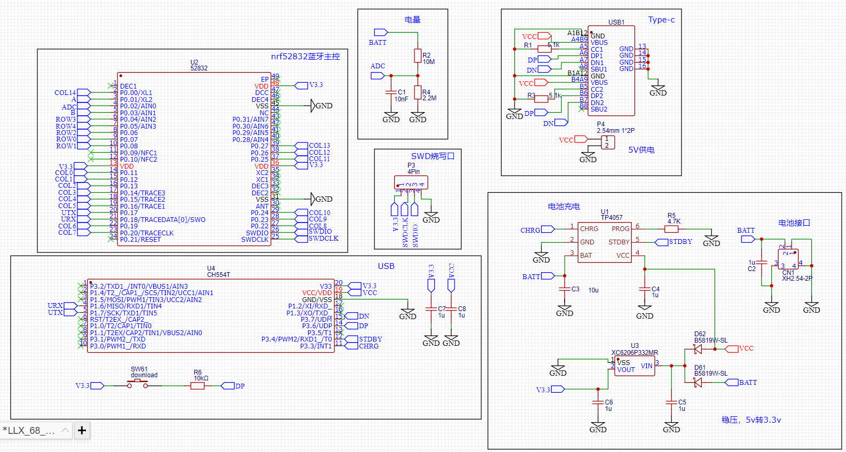
Task: Select resistor R2 10M in battery divider
Action: pos(418,56)
